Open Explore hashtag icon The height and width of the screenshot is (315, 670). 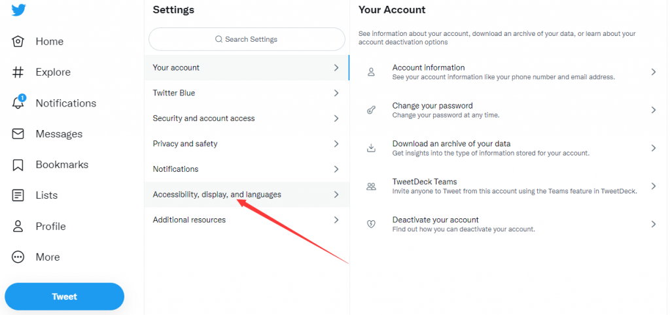pyautogui.click(x=18, y=72)
